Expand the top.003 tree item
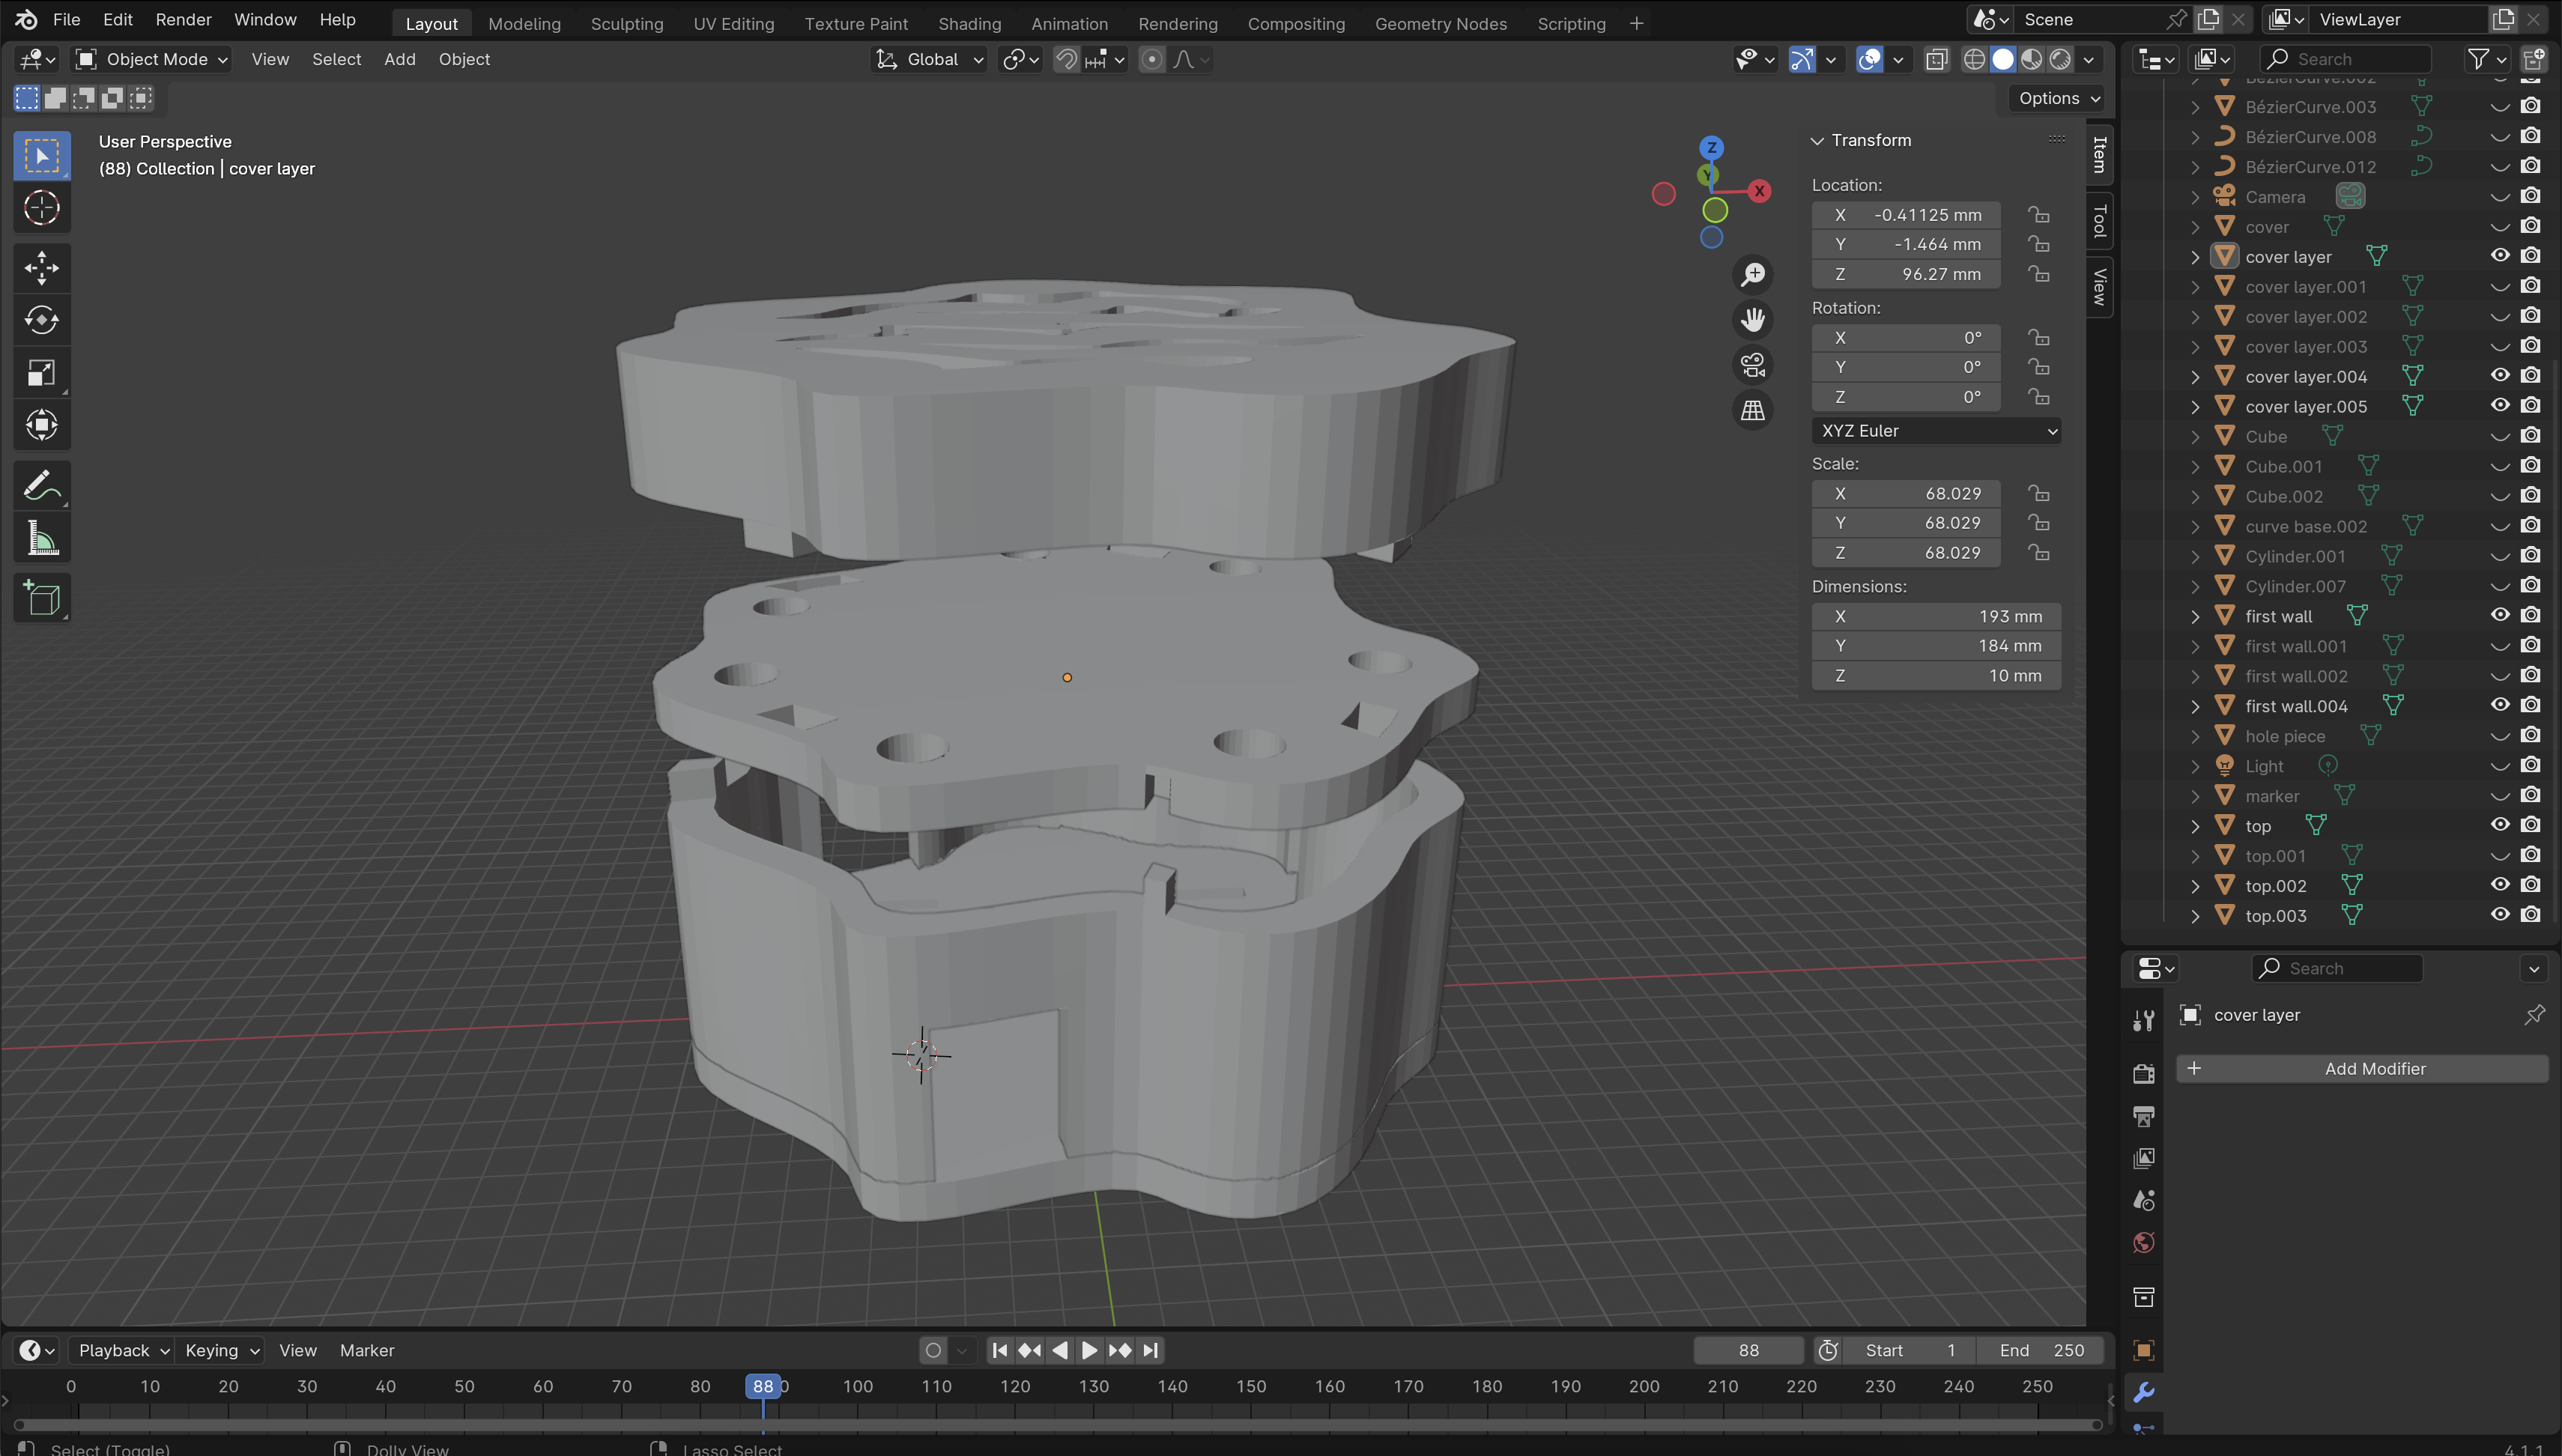Viewport: 2562px width, 1456px height. click(x=2195, y=916)
